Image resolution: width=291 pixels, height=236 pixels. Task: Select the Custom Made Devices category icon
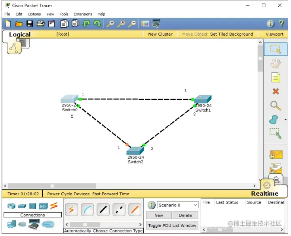pyautogui.click(x=34, y=224)
